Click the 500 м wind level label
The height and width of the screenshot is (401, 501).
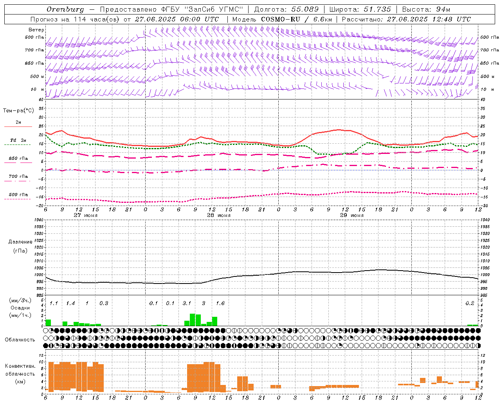pos(37,76)
